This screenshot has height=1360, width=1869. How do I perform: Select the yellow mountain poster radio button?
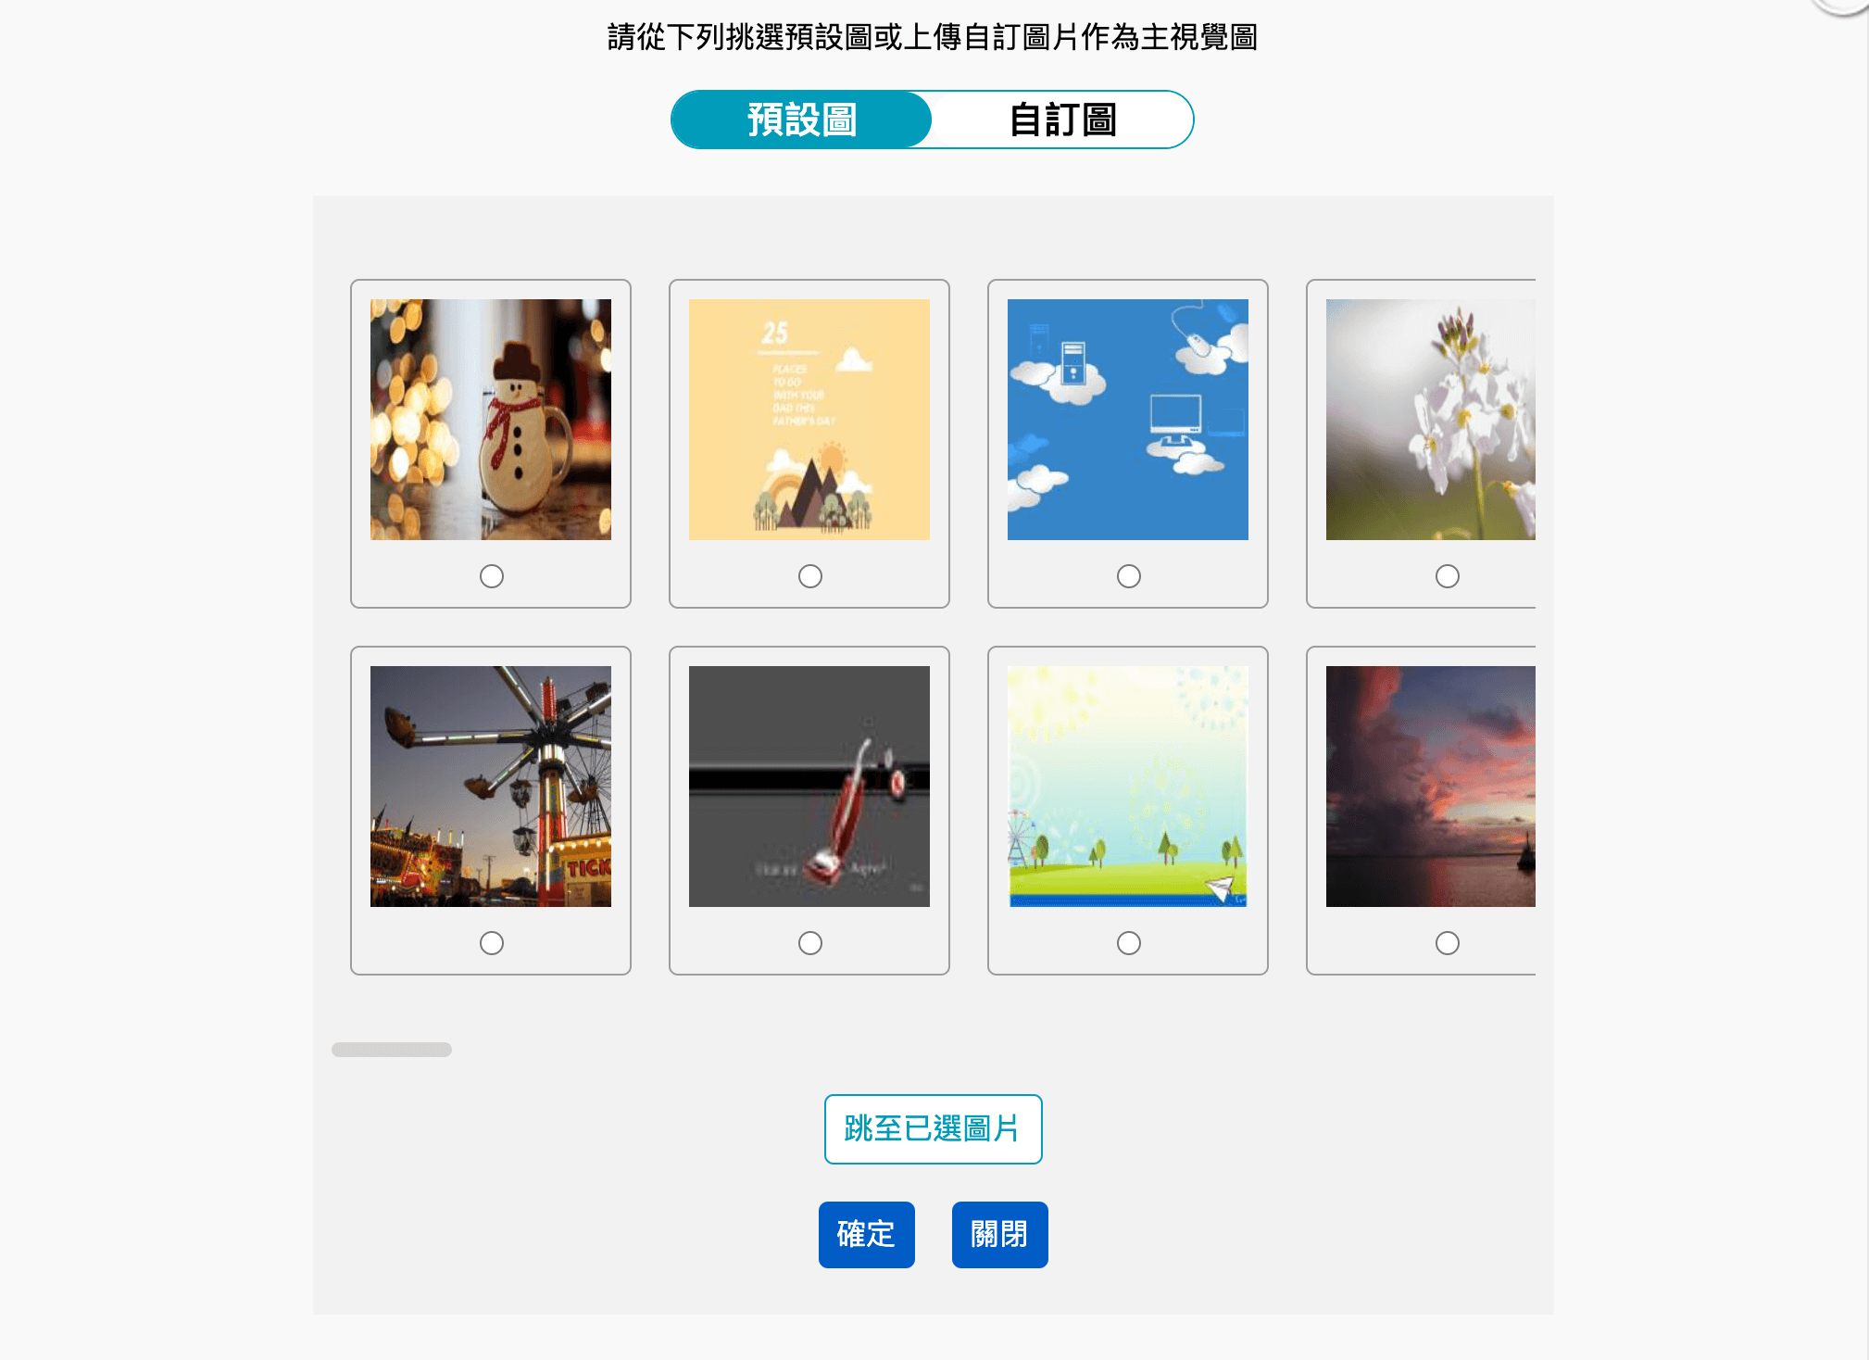(810, 576)
